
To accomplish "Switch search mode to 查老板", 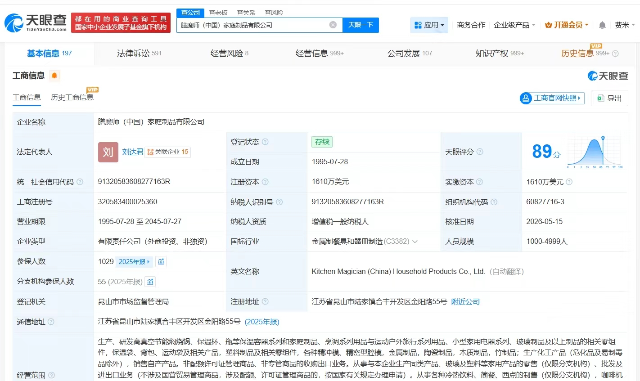I will click(218, 13).
